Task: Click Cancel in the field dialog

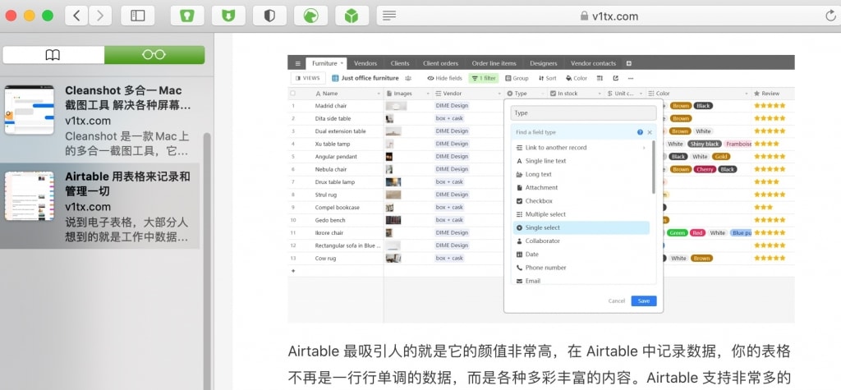Action: coord(617,301)
